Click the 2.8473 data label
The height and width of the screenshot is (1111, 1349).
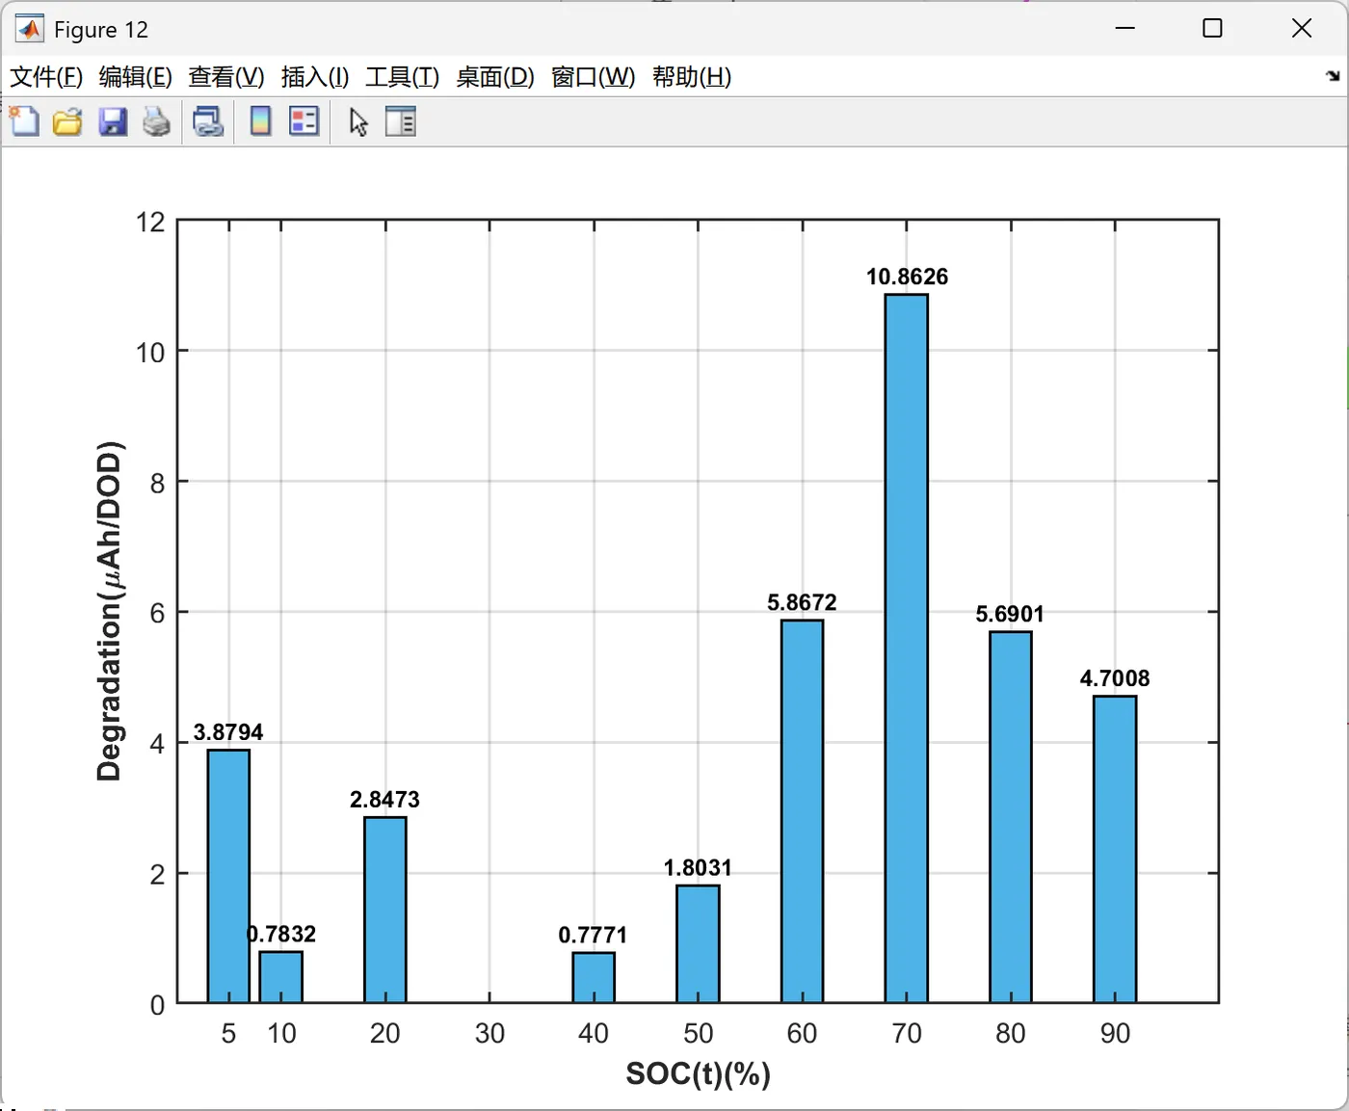pyautogui.click(x=384, y=800)
